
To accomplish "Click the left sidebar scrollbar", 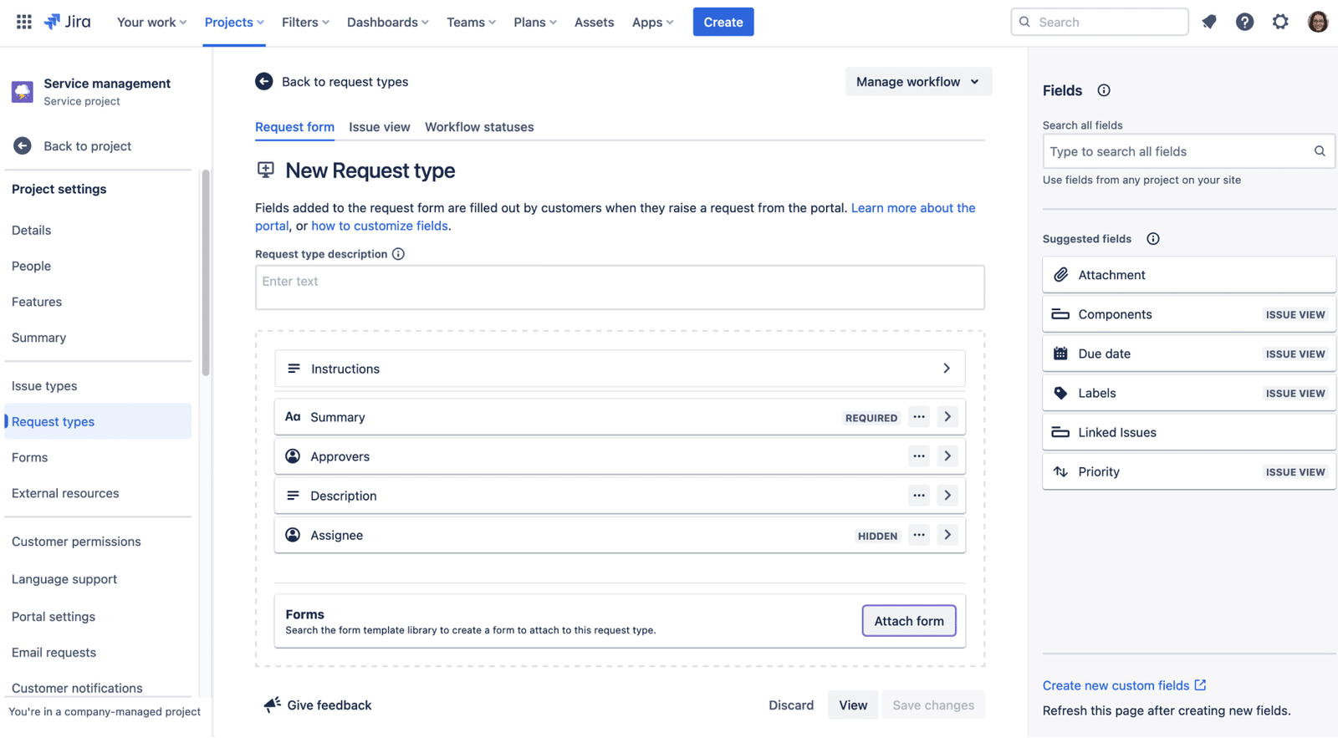I will tap(206, 272).
